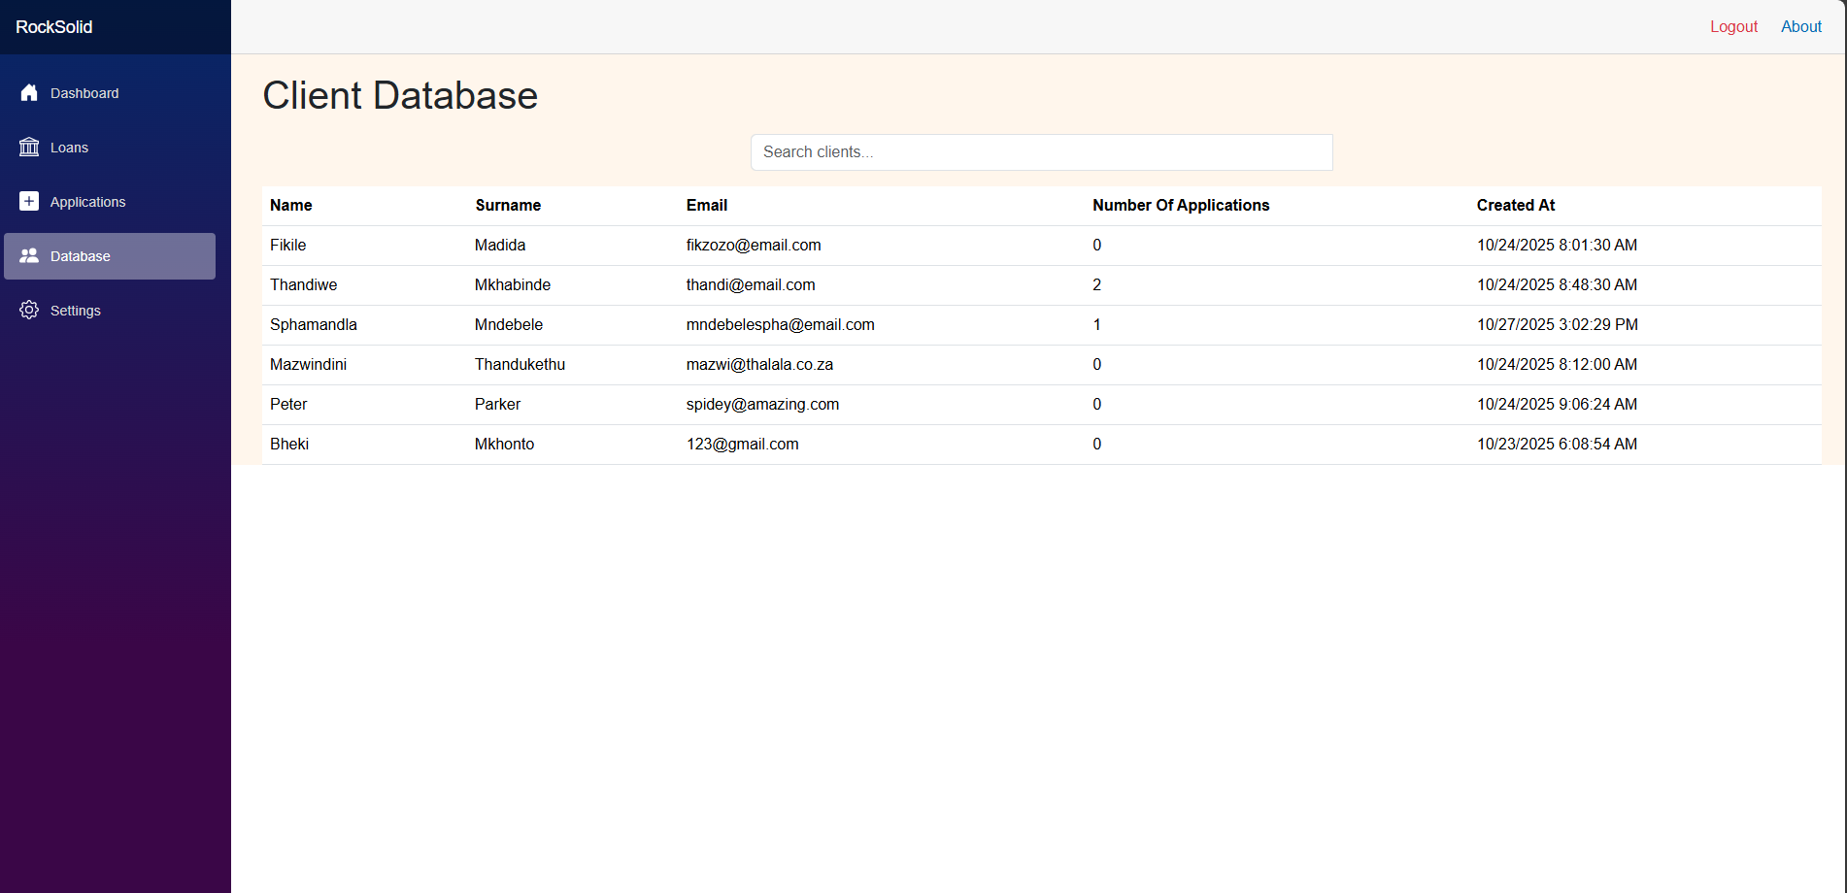Select email thandi@email.com in the table

[x=751, y=285]
